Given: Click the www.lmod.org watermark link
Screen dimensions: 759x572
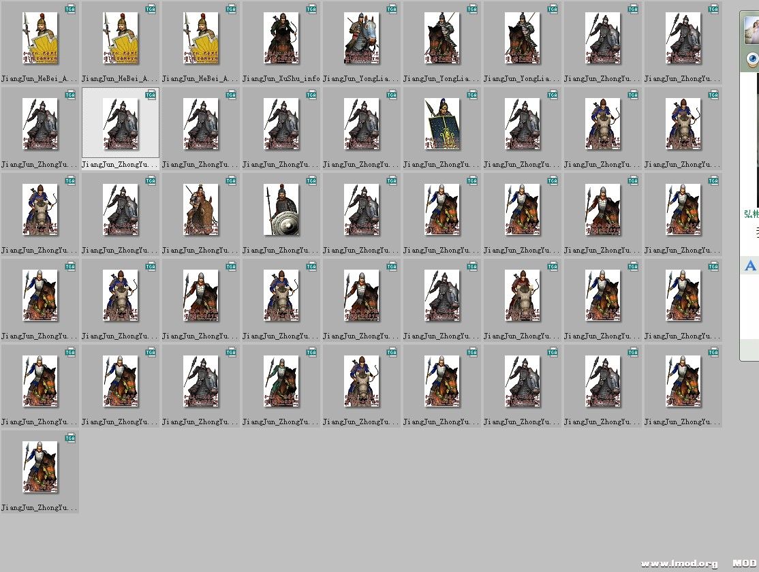Looking at the screenshot, I should click(x=679, y=564).
